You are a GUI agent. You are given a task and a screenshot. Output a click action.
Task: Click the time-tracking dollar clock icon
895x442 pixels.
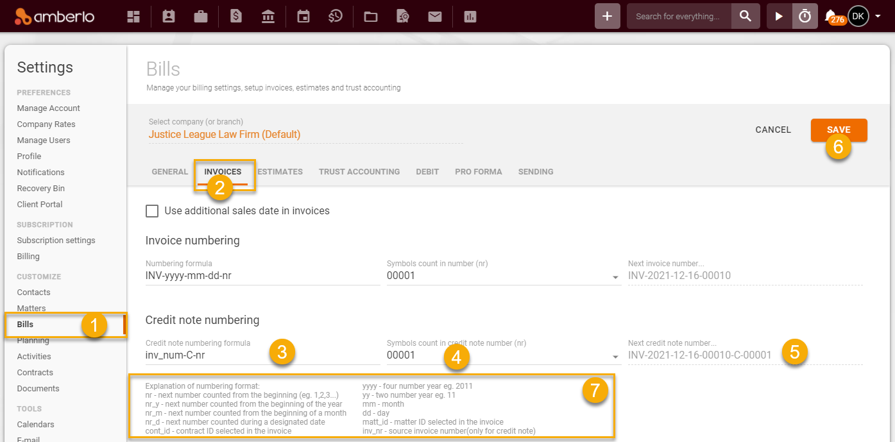tap(336, 16)
